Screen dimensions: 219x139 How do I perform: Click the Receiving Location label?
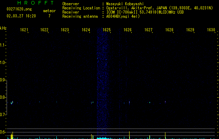[x=81, y=8]
